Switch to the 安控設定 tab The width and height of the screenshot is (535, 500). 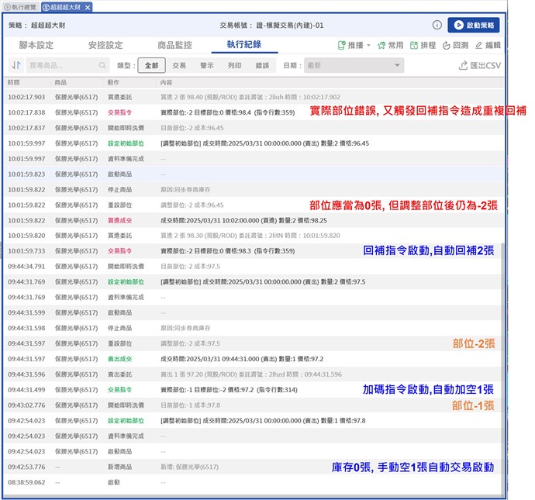106,45
